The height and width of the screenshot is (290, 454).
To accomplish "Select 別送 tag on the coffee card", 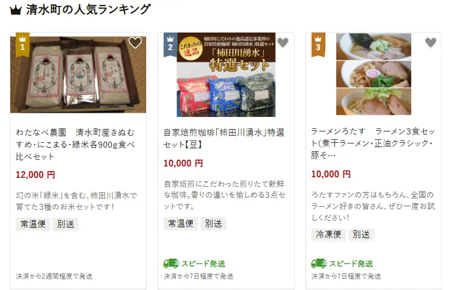I will click(x=213, y=224).
